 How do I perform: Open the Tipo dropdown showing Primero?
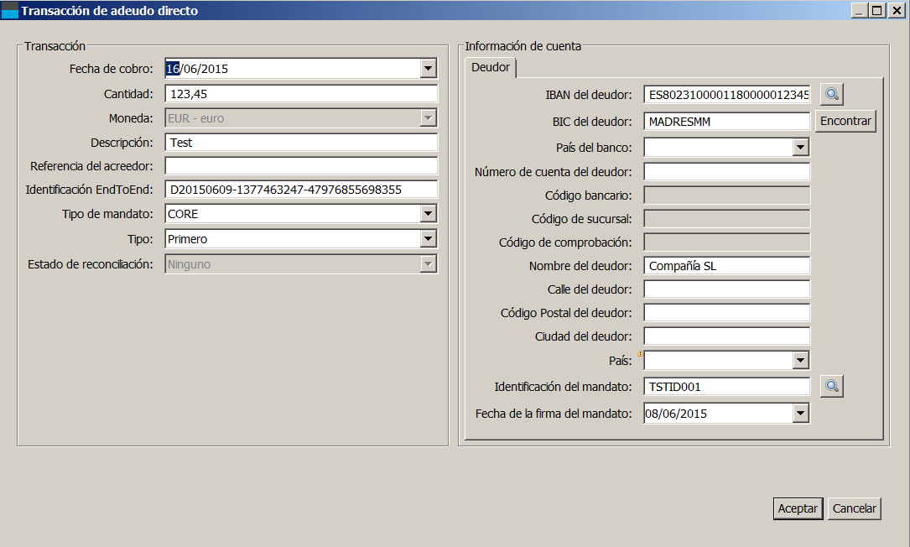click(429, 239)
